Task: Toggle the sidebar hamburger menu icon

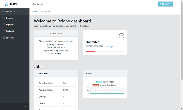Action: 26,4
